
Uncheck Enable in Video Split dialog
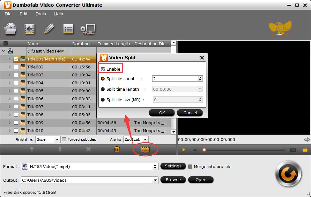[103, 69]
